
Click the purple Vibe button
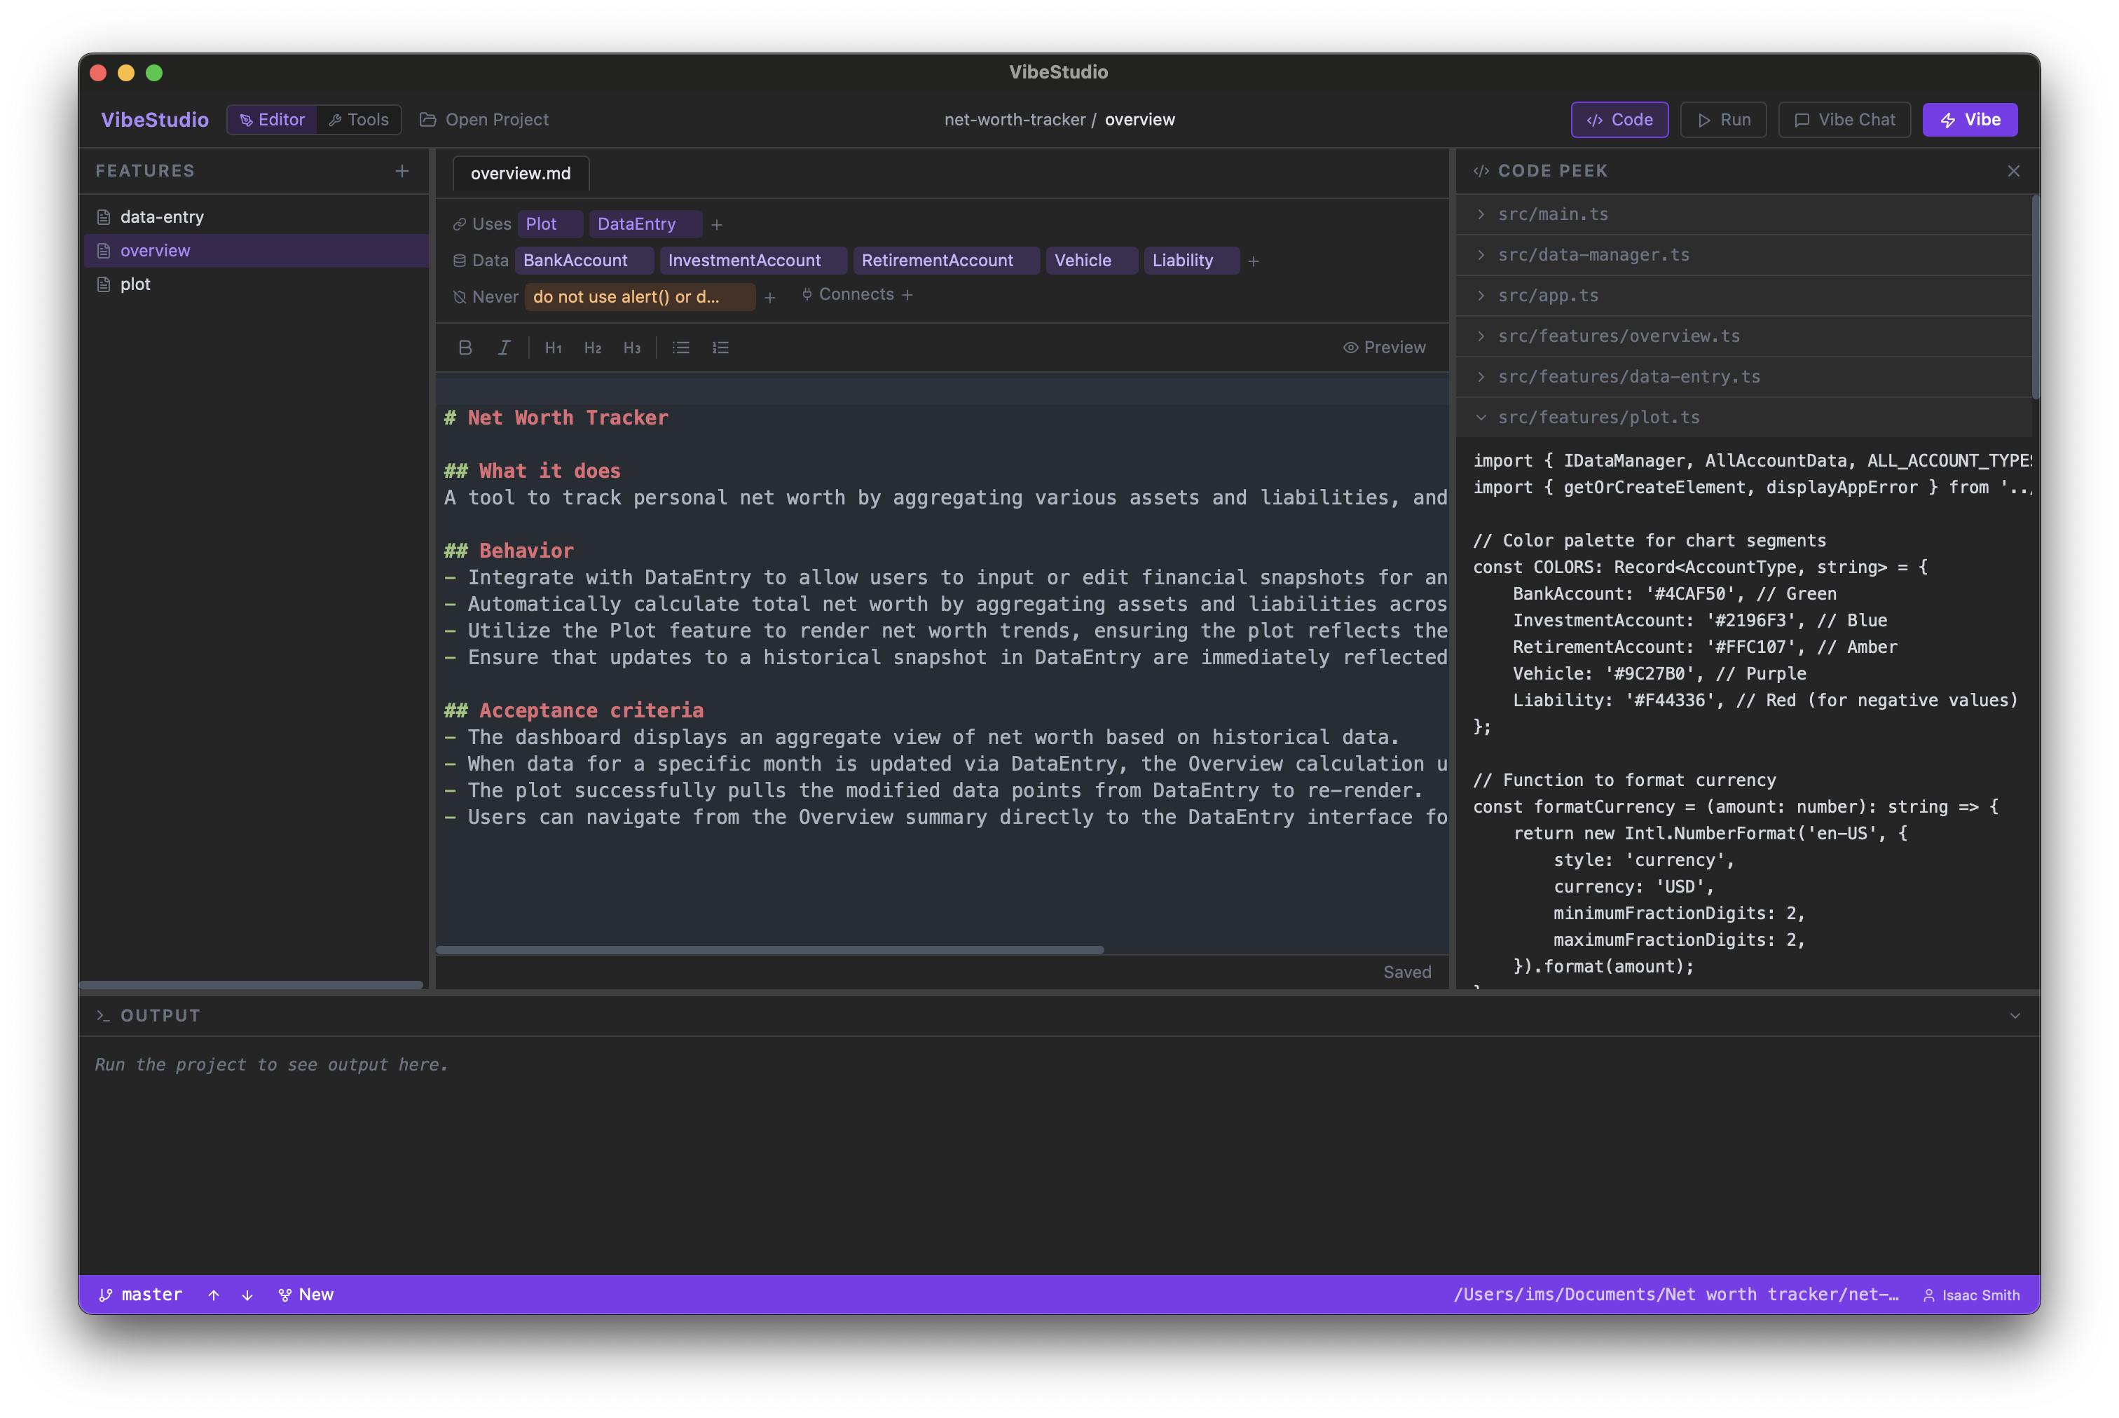click(x=1970, y=119)
